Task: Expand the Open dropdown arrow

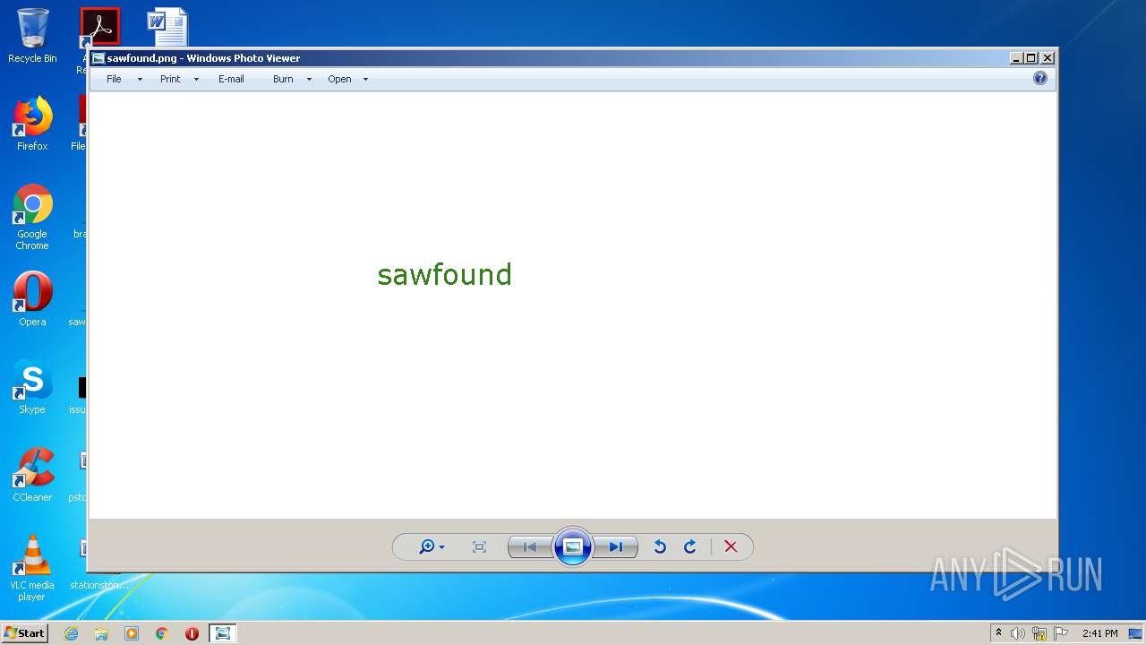Action: click(x=365, y=80)
